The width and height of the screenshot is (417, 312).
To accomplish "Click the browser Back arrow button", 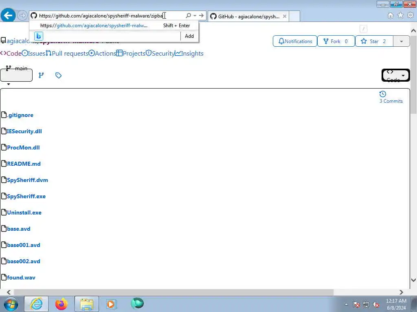I will [8, 15].
